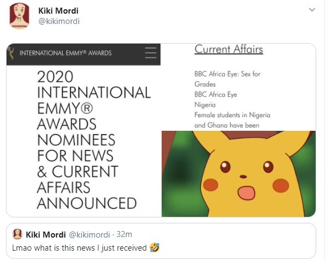Open Kiki Mordi name in quoted tweet
This screenshot has height=261, width=326.
46,235
